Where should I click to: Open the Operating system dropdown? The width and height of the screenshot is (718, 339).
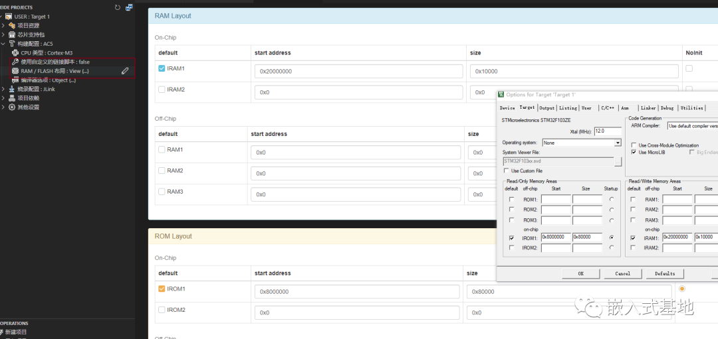617,143
